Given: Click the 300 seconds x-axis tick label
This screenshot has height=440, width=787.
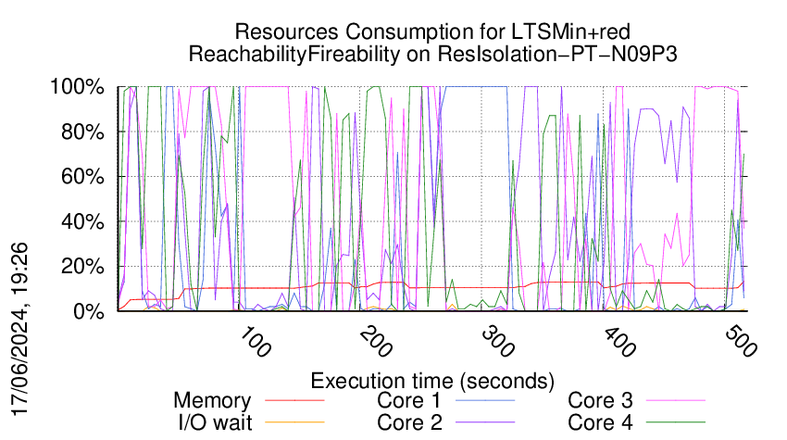Looking at the screenshot, I should 498,342.
